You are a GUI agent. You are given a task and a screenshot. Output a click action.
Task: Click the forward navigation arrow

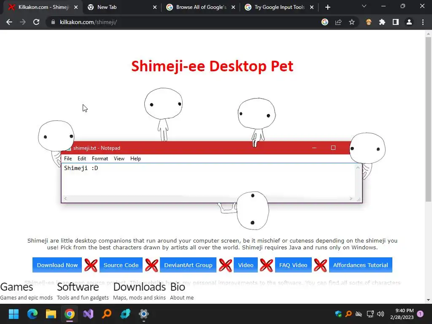pos(23,22)
